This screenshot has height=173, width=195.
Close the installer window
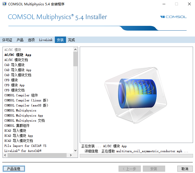[x=189, y=4]
